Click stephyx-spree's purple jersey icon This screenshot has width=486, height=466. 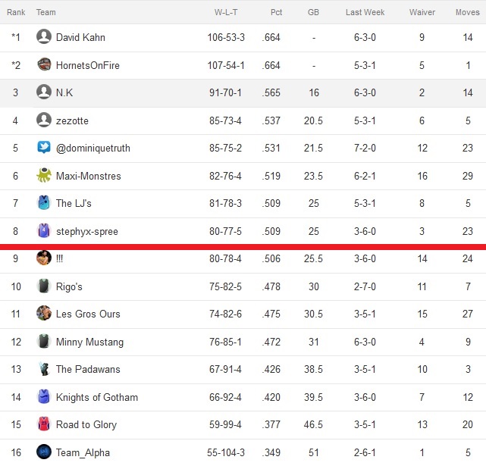(x=44, y=230)
